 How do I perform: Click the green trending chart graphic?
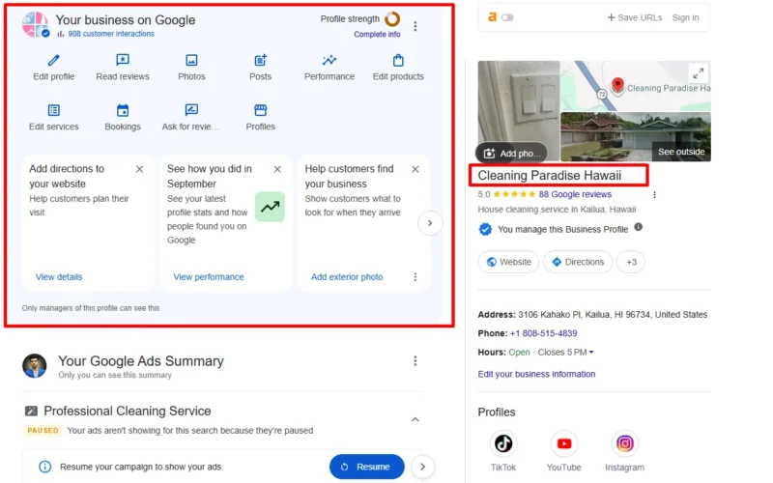270,207
